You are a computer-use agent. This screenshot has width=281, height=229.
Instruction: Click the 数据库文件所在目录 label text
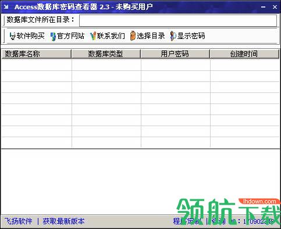point(40,20)
